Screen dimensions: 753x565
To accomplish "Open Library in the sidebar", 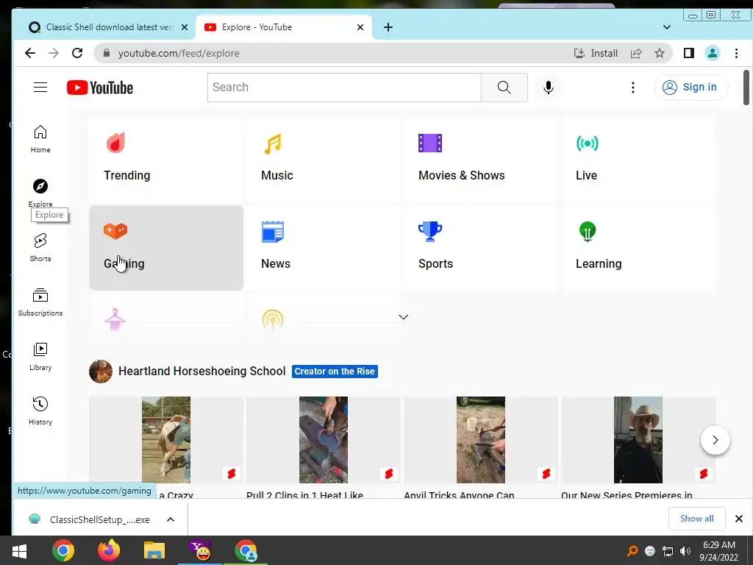I will (40, 357).
